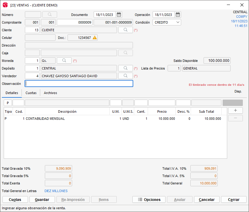Screen dimensions: 249x212
Task: Focus the Observación text field
Action: coord(79,84)
